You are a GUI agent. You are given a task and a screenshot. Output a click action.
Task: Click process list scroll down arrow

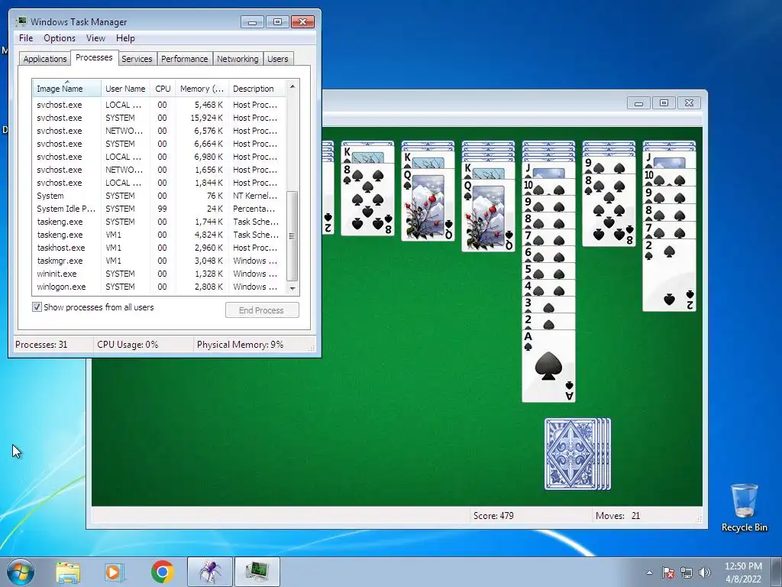click(x=292, y=288)
